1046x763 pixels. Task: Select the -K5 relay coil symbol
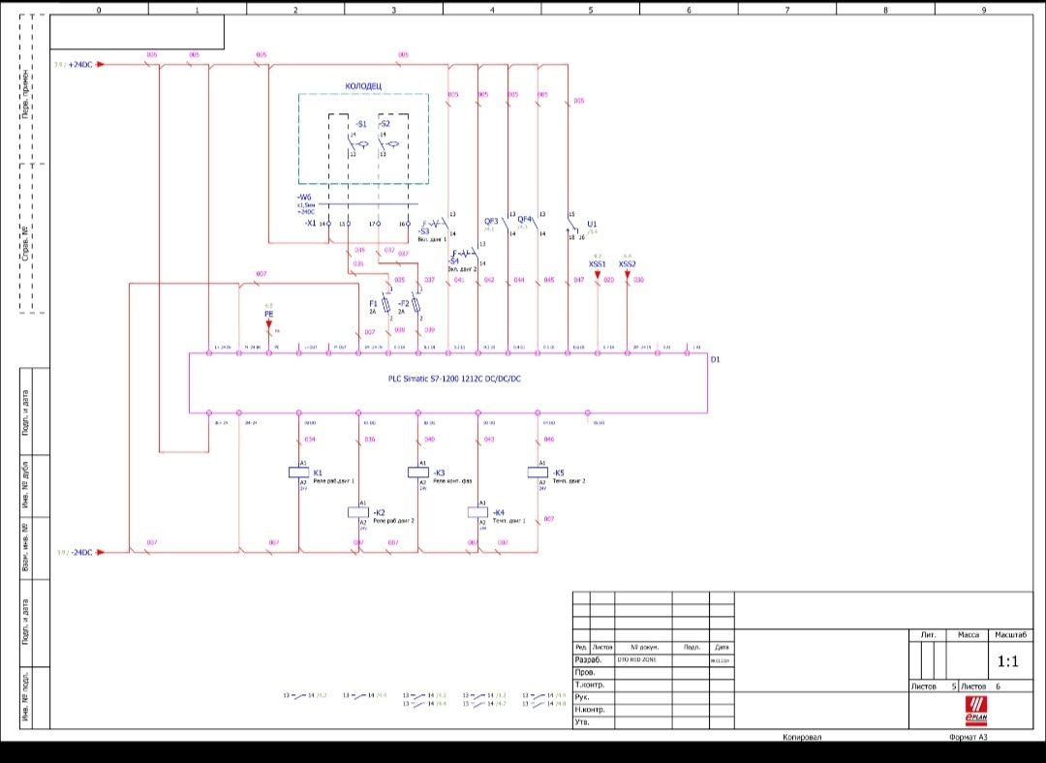click(538, 473)
